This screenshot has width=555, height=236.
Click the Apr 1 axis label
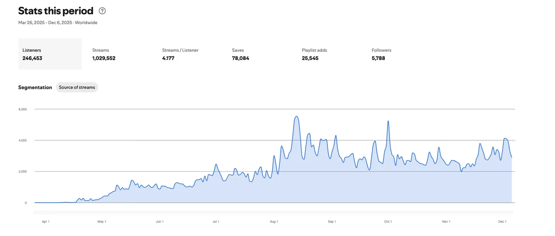[45, 222]
